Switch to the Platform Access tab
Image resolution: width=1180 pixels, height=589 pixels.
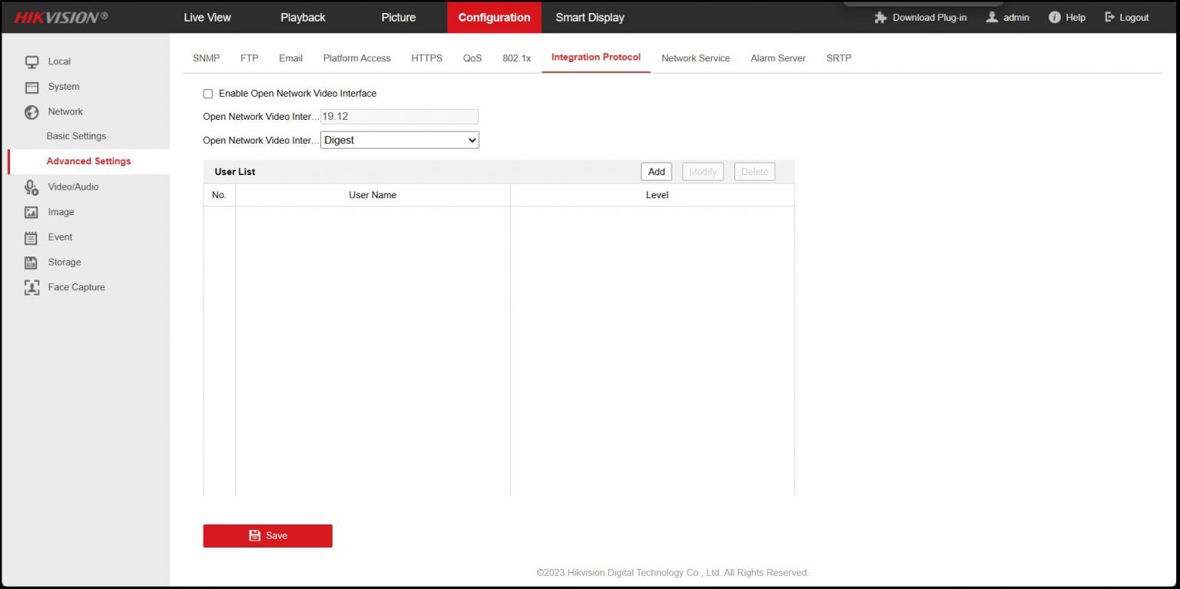(356, 58)
